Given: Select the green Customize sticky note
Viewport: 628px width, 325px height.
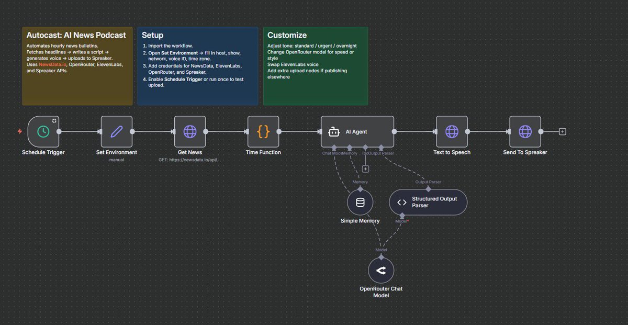Looking at the screenshot, I should [x=316, y=66].
